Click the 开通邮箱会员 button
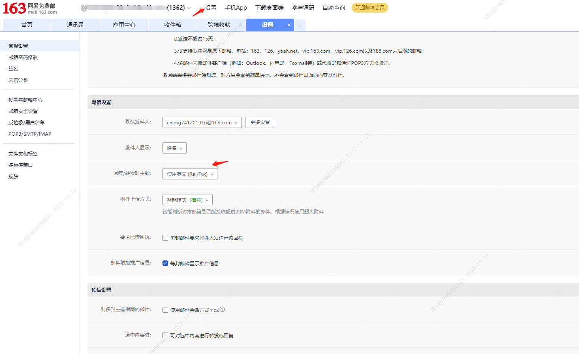Viewport: 579px width, 354px height. [370, 7]
